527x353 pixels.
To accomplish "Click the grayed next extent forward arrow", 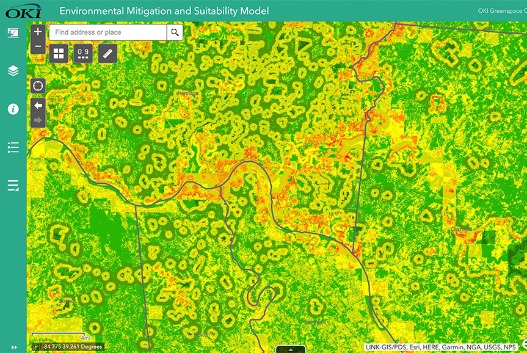I will 37,120.
